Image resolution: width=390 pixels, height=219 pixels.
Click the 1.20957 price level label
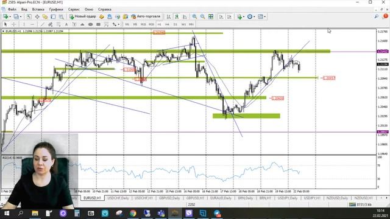[329, 78]
